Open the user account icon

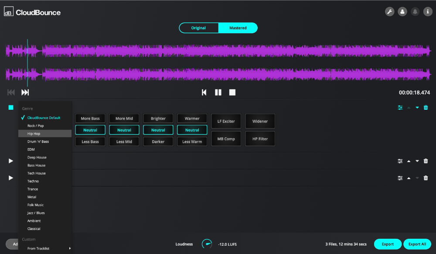click(x=402, y=12)
